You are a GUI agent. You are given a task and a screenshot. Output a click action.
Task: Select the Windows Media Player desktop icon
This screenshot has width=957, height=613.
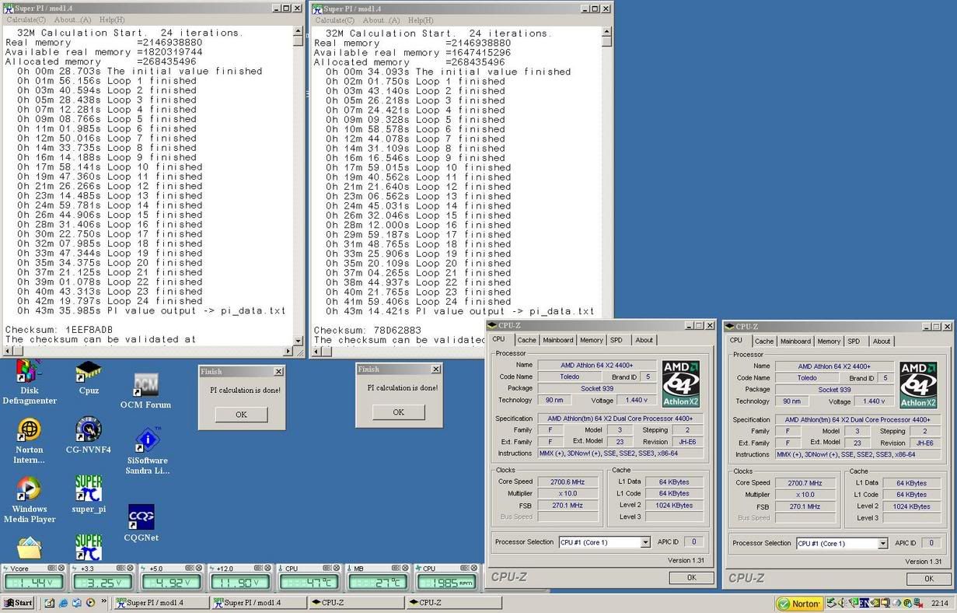tap(30, 500)
